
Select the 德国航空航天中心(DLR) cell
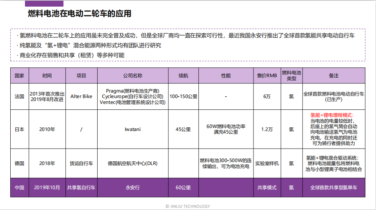coord(132,164)
